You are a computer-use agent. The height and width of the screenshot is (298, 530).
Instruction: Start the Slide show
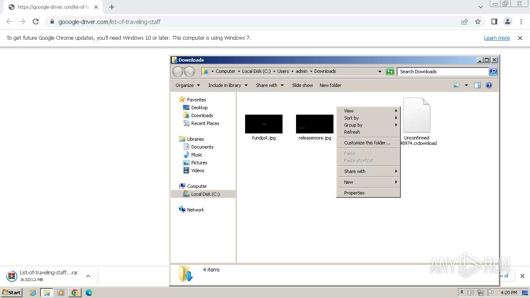[x=302, y=85]
